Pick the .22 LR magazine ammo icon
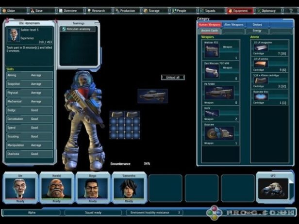This screenshot has height=224, width=299. [261, 48]
